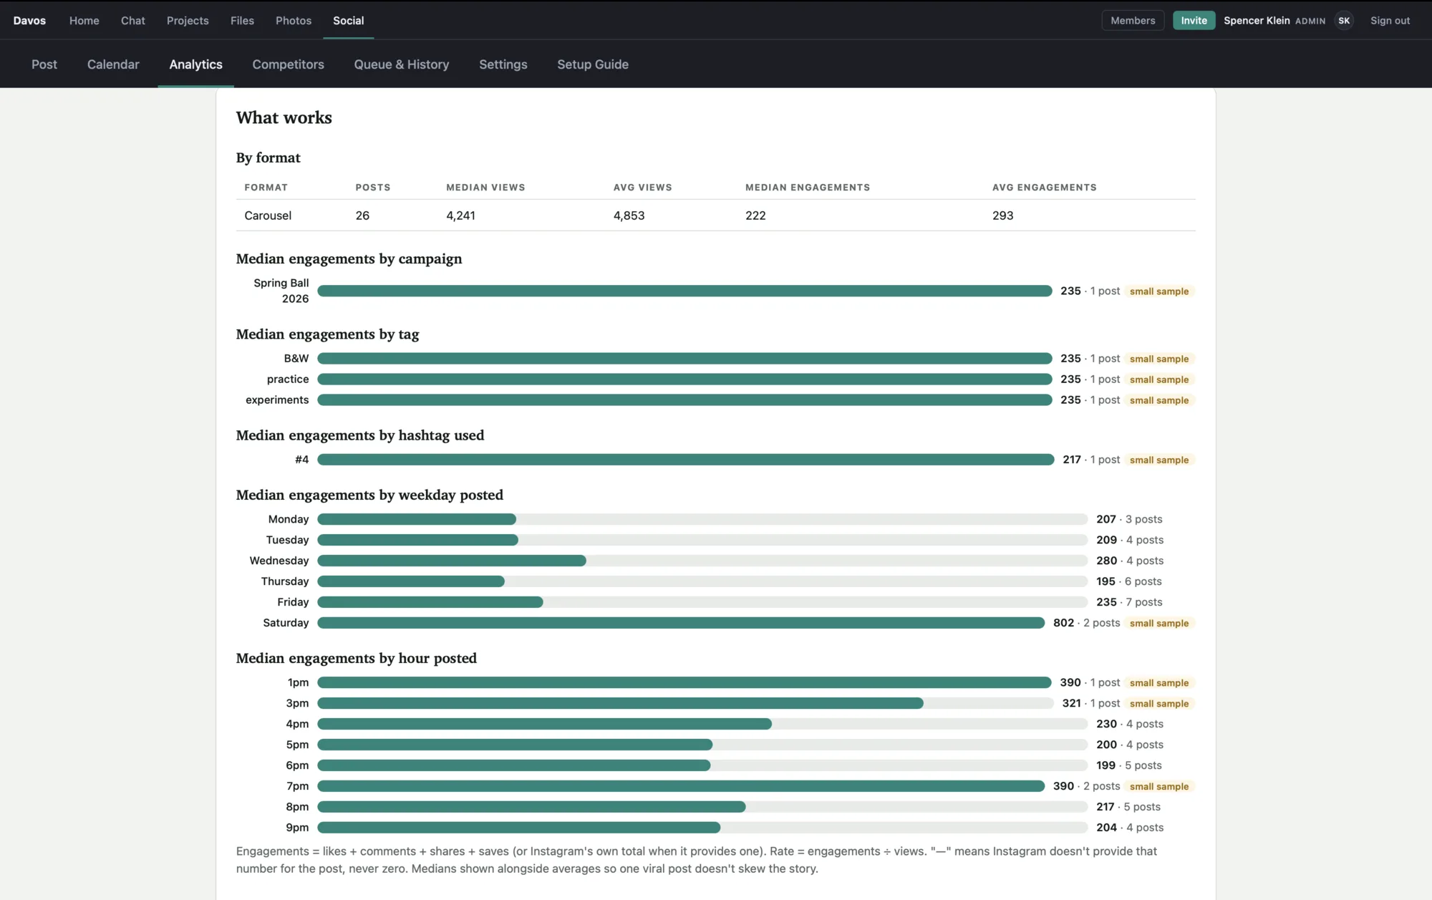Click the Median Engagements column header
Viewport: 1432px width, 900px height.
tap(808, 188)
